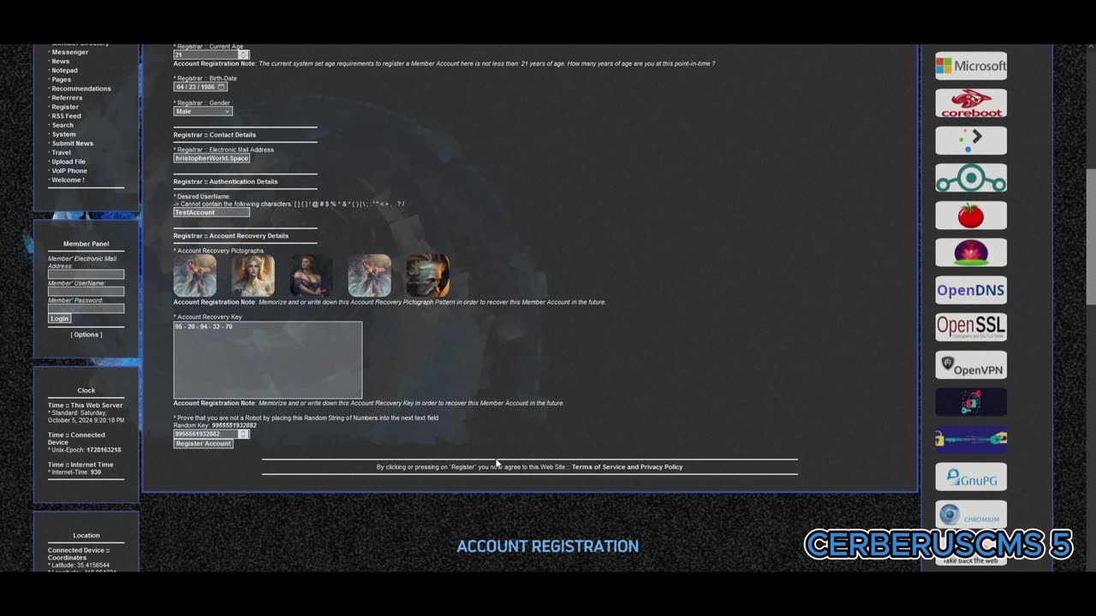Open RSS Feed in the sidebar menu

click(66, 116)
